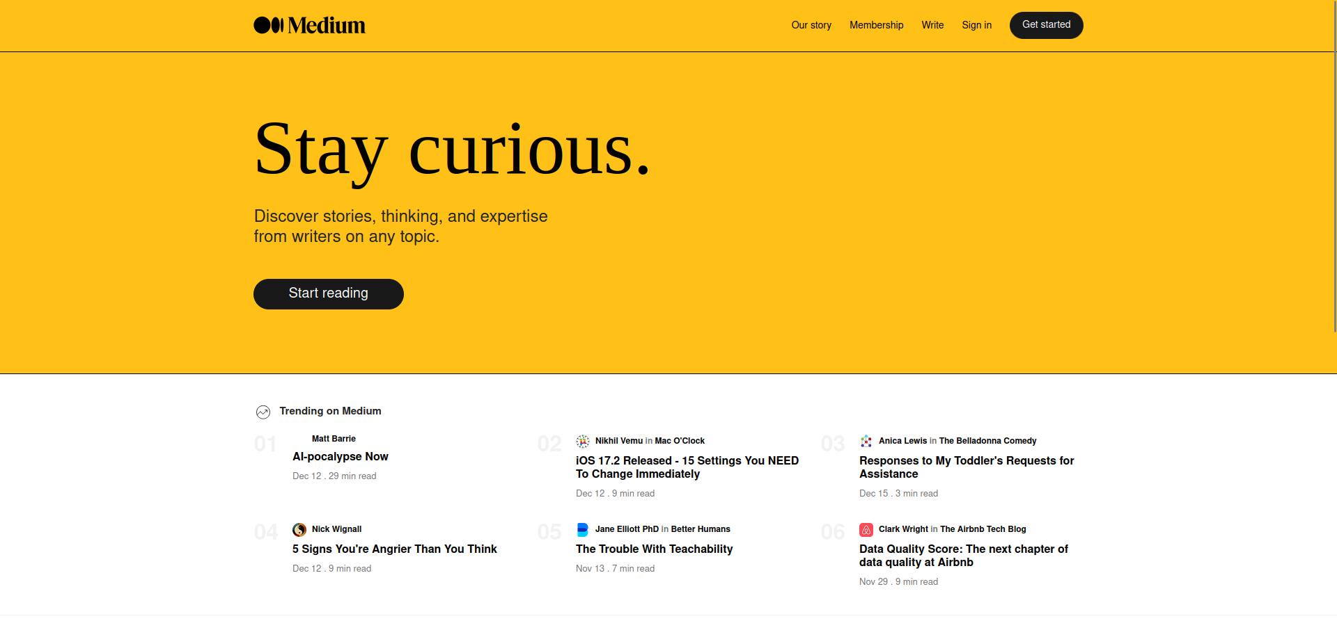Image resolution: width=1337 pixels, height=637 pixels.
Task: Click the Medium logo in the header
Action: (309, 26)
